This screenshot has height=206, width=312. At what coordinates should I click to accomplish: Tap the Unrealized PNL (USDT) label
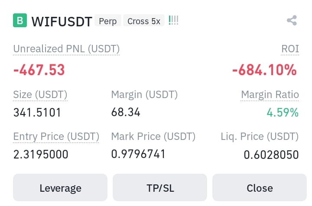pyautogui.click(x=66, y=49)
